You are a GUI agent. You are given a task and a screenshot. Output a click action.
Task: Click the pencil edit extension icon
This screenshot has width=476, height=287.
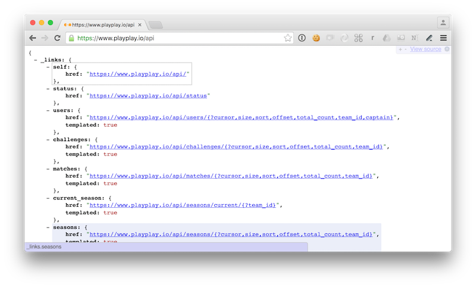point(429,38)
